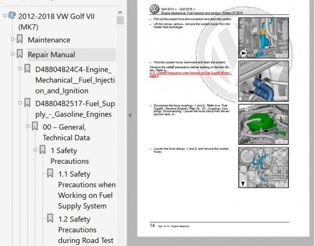Click bookmark icon for 1.2 Safety Precautions
Viewport: 315px width, 246px height.
[50, 218]
